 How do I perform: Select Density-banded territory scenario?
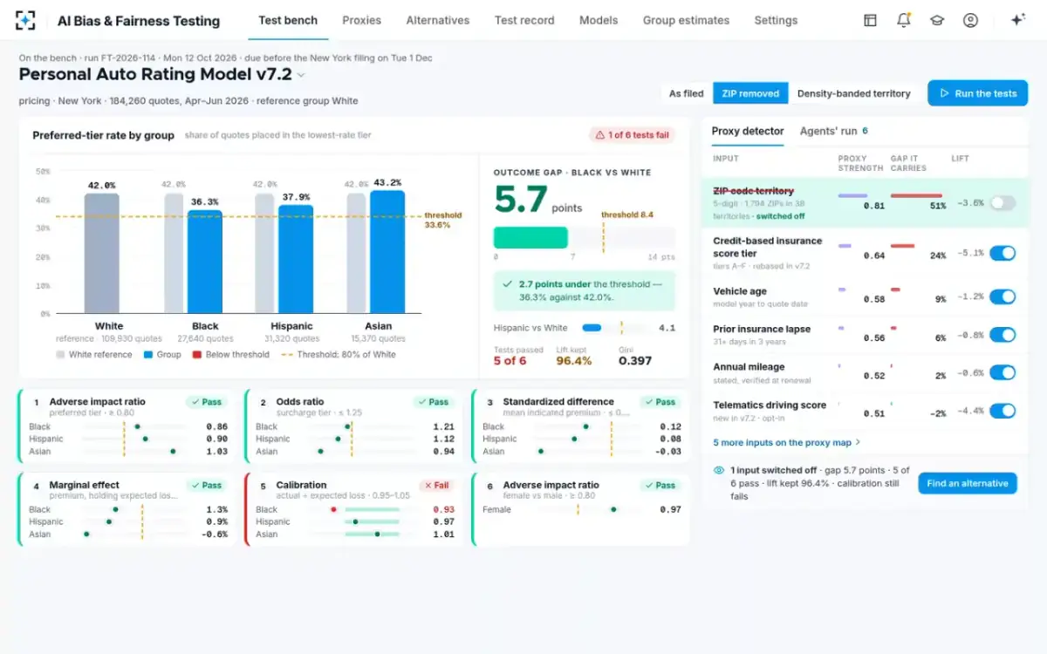[853, 93]
